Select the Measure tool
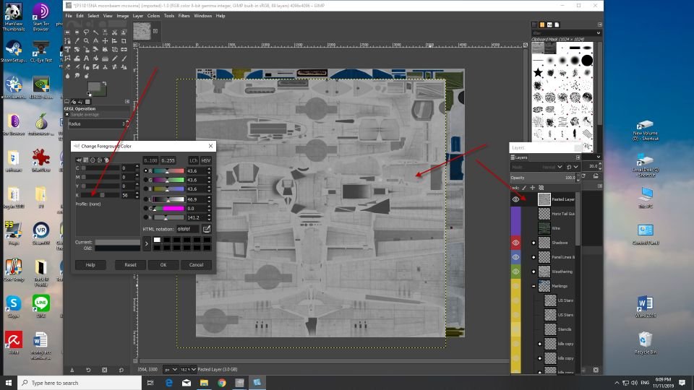Viewport: 694px width, 390px height. 95,41
